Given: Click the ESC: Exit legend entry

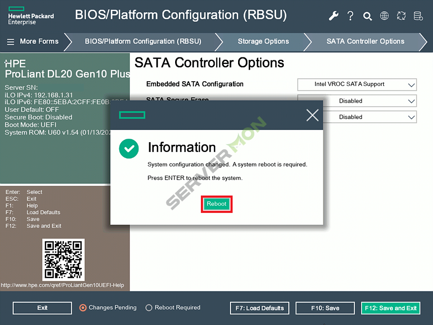Looking at the screenshot, I should [21, 199].
